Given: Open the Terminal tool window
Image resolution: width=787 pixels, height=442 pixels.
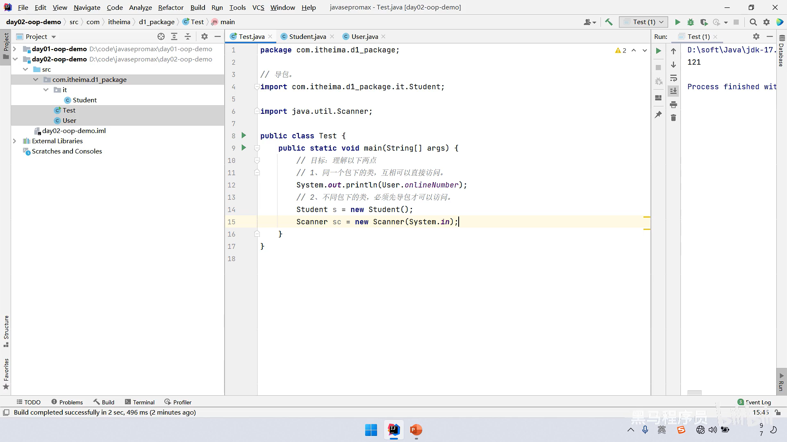Looking at the screenshot, I should coord(140,402).
